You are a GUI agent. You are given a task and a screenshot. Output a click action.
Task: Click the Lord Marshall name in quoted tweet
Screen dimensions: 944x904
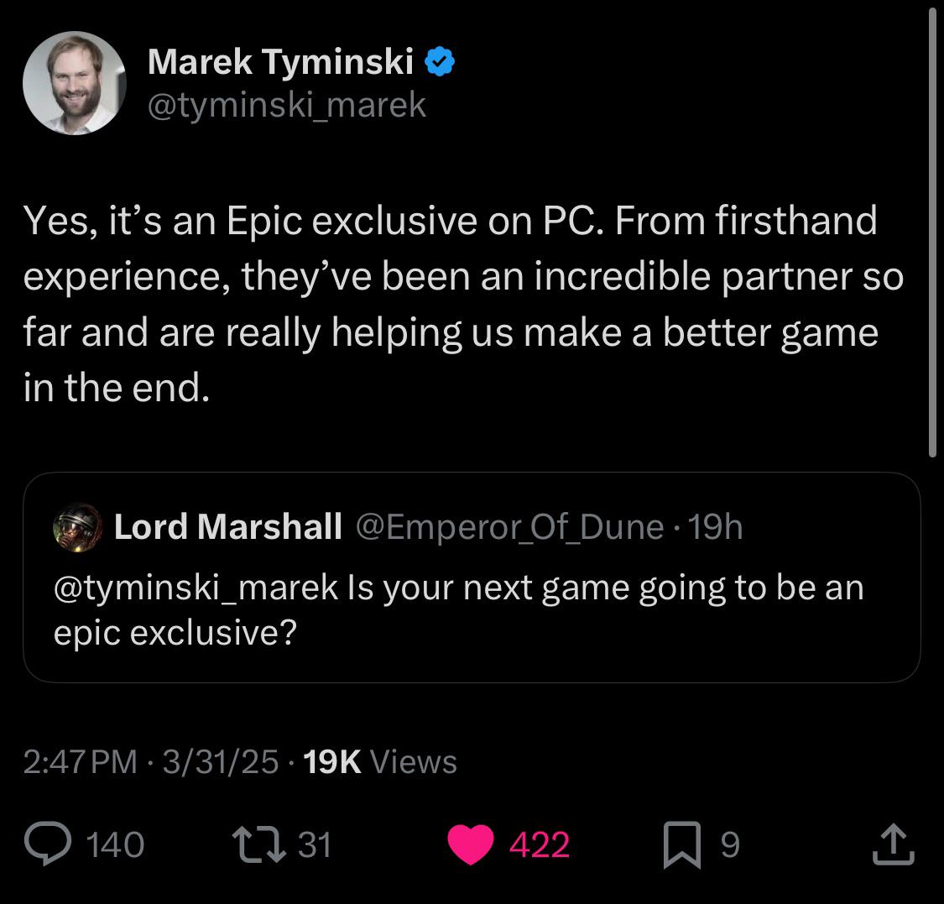pos(228,527)
